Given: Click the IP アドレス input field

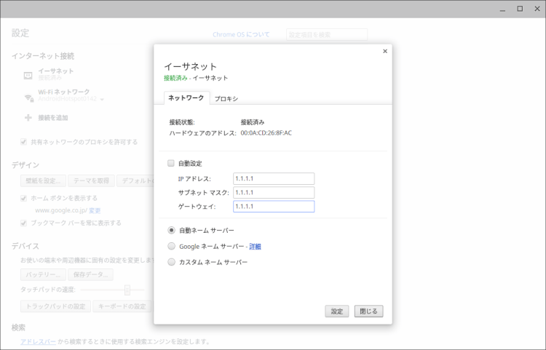Looking at the screenshot, I should [x=274, y=179].
